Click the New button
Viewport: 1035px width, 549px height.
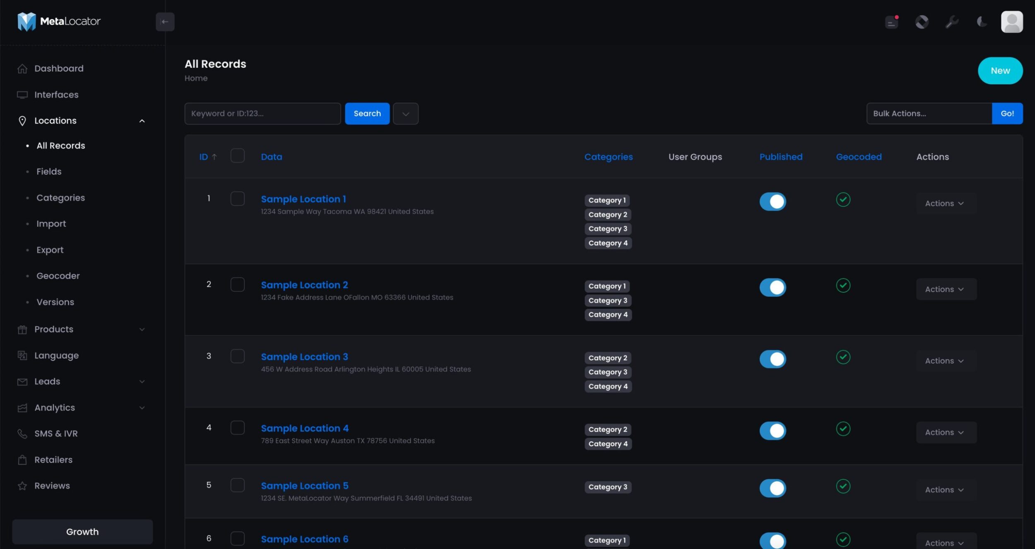(x=1000, y=71)
